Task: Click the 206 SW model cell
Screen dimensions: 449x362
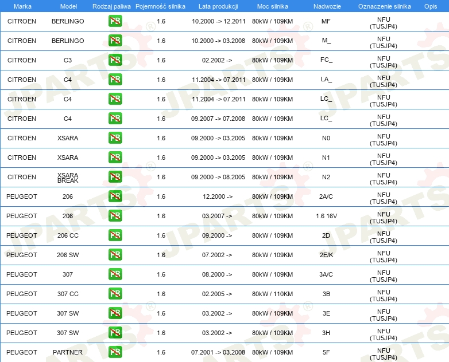Action: pos(68,255)
